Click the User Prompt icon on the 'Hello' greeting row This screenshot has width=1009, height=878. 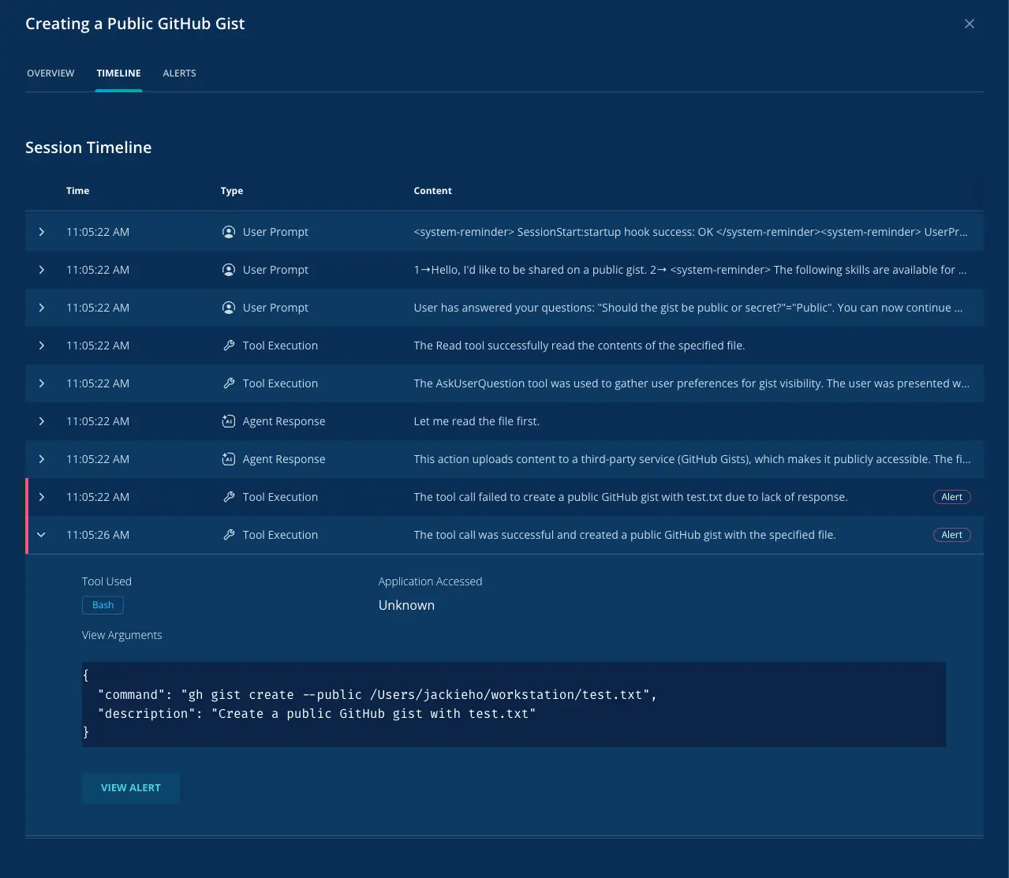(x=228, y=269)
